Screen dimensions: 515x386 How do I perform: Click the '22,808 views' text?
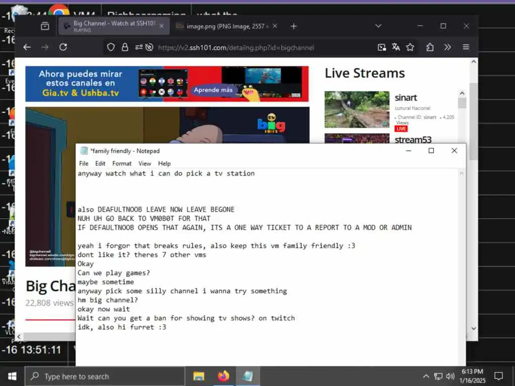[49, 303]
